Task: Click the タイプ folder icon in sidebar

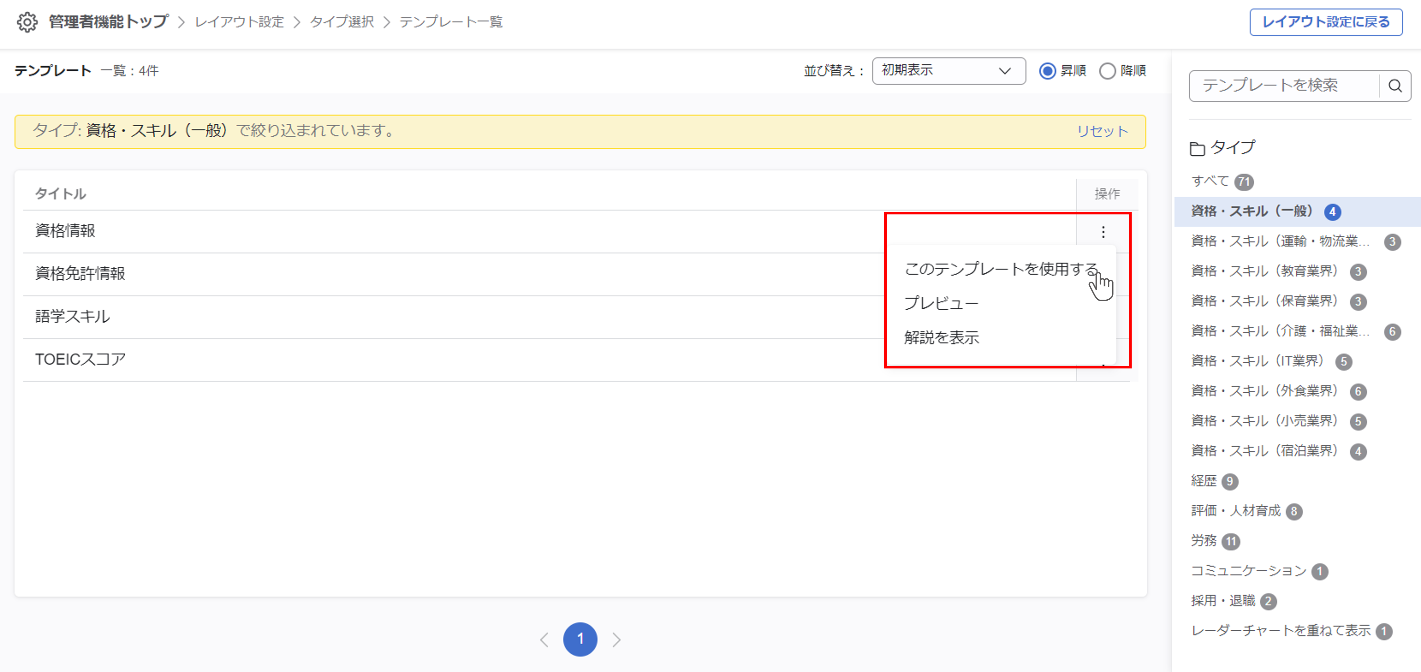Action: pyautogui.click(x=1197, y=149)
